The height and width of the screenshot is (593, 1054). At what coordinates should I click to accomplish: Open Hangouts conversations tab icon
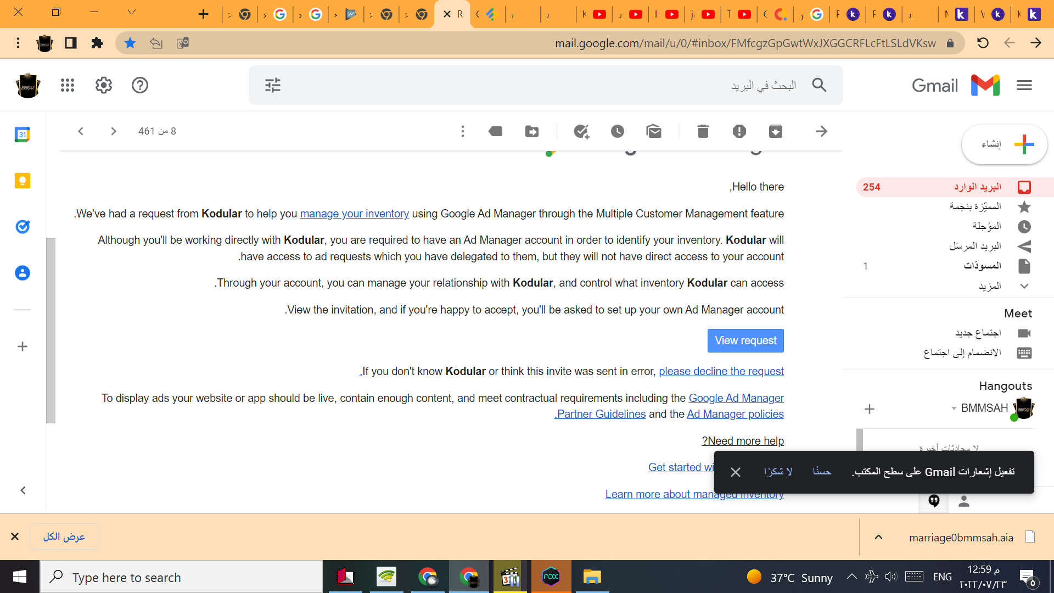pos(934,501)
